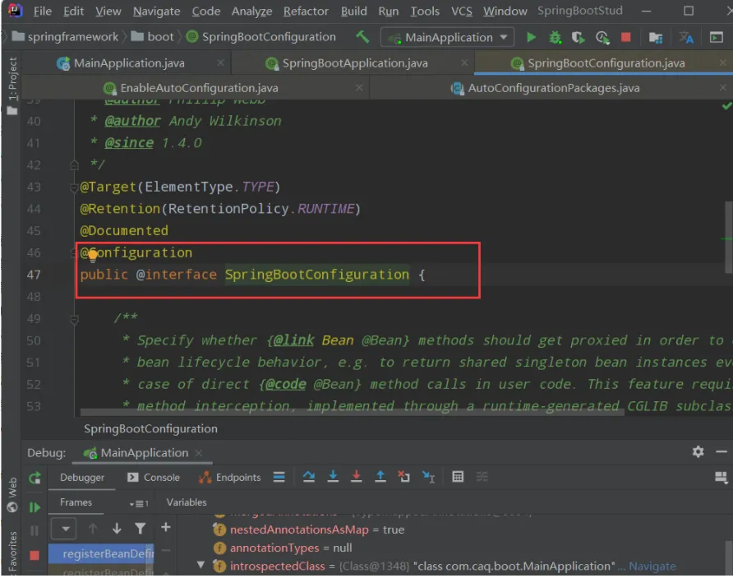Screen dimensions: 733x578
Task: Close the MainApplication debug session tab
Action: 199,453
